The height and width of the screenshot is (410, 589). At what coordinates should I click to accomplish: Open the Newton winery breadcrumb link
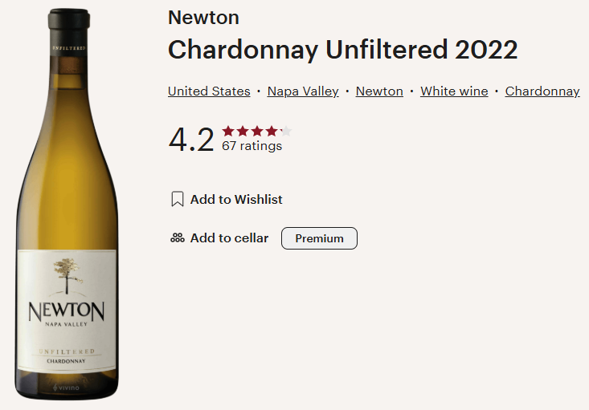[379, 91]
